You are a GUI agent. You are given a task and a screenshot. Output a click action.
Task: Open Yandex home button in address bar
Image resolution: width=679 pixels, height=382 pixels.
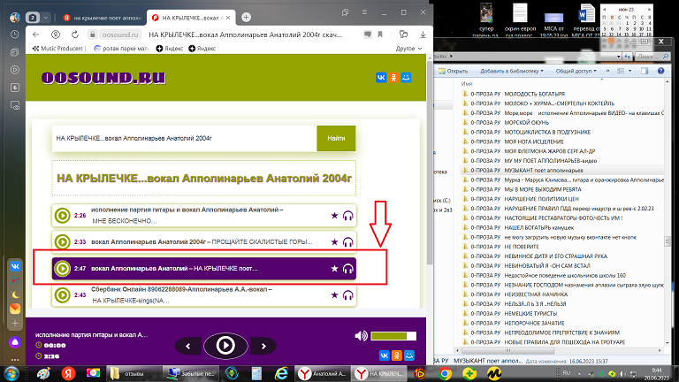(x=56, y=34)
